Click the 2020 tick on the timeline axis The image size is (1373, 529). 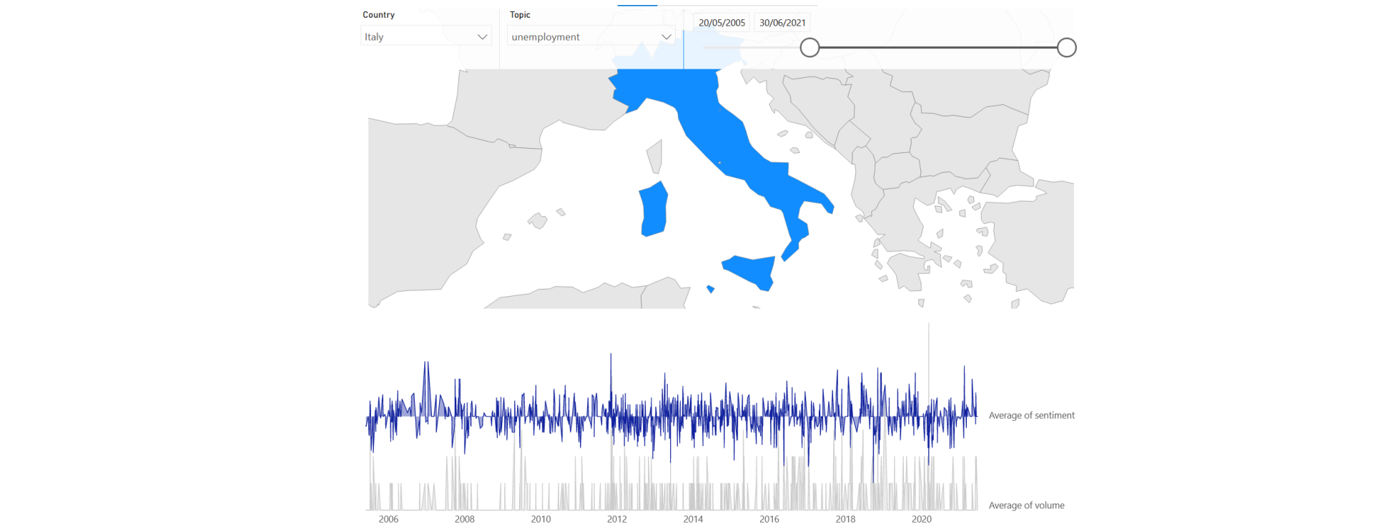tap(922, 520)
